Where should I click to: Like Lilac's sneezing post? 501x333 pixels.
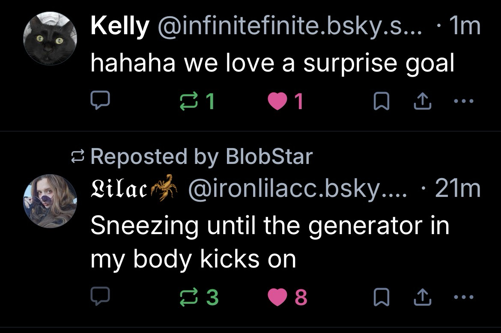pos(277,297)
